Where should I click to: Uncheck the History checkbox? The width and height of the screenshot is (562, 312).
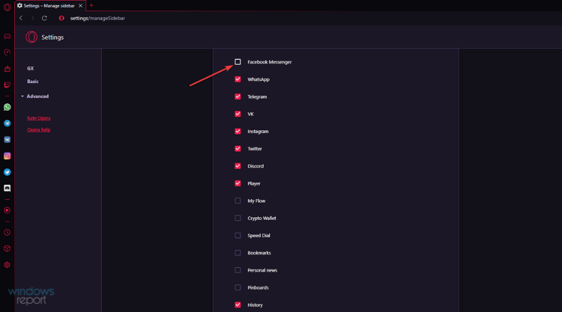pos(238,305)
